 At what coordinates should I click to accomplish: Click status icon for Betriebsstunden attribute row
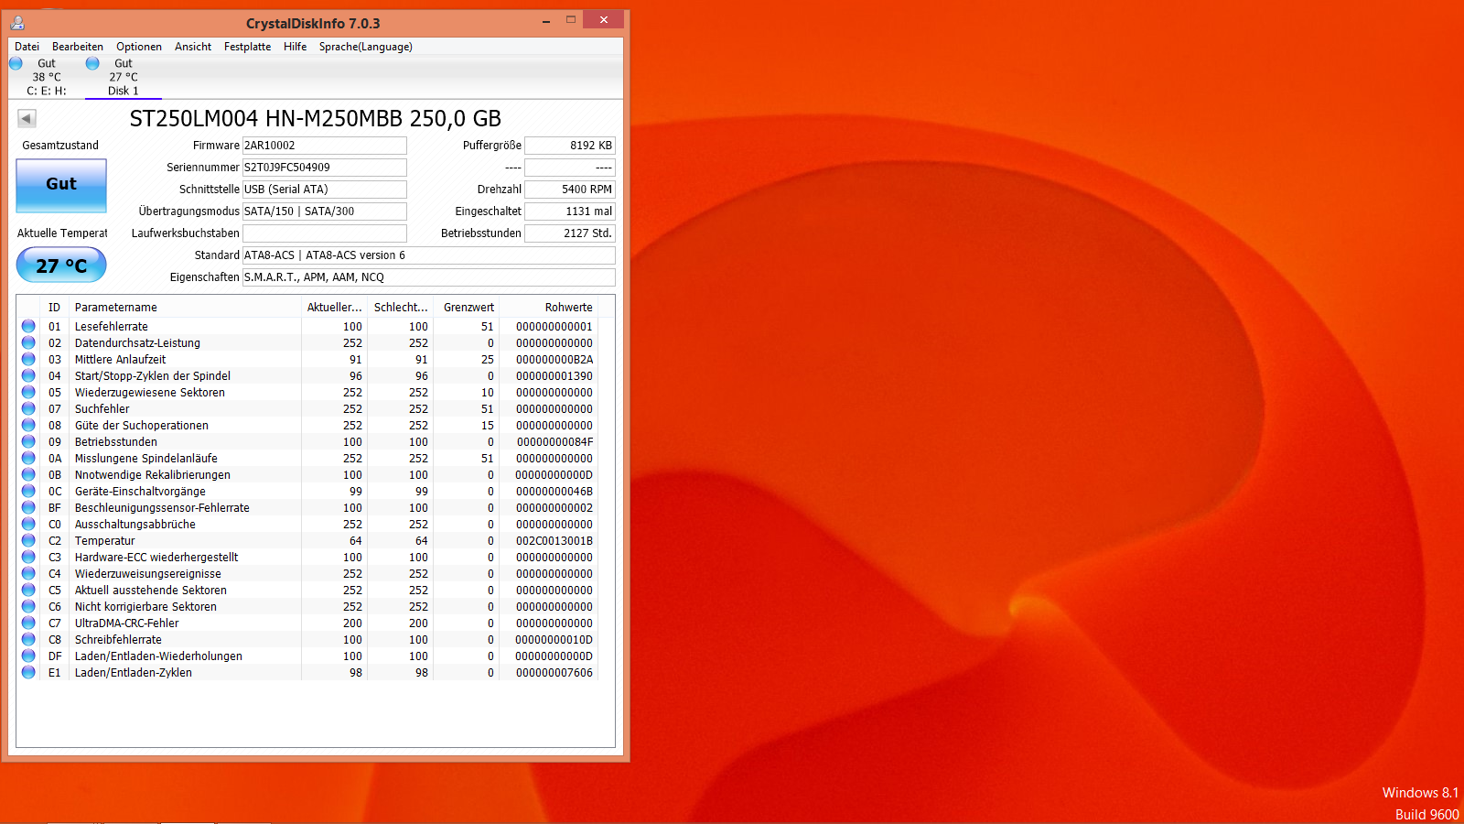(x=28, y=441)
